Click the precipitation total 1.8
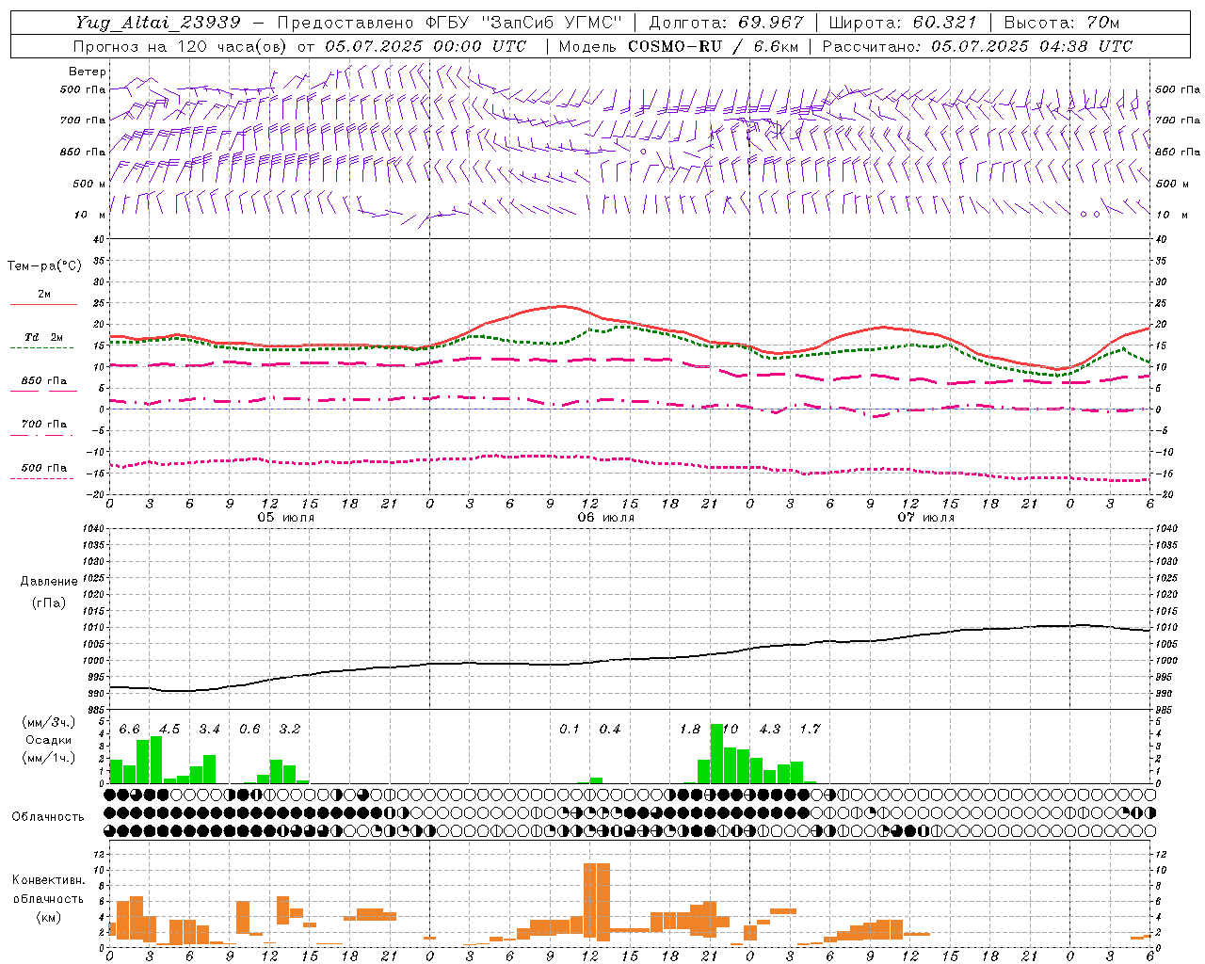Image resolution: width=1205 pixels, height=964 pixels. (690, 730)
